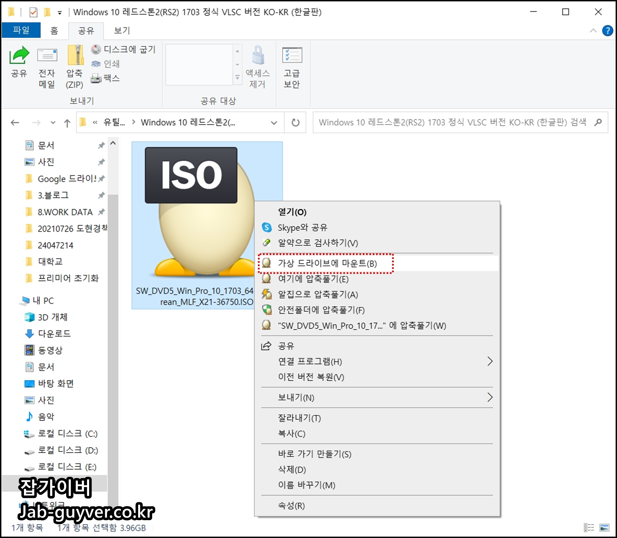This screenshot has height=538, width=617.
Task: Expand Send to (보내기) submenu
Action: pyautogui.click(x=490, y=398)
